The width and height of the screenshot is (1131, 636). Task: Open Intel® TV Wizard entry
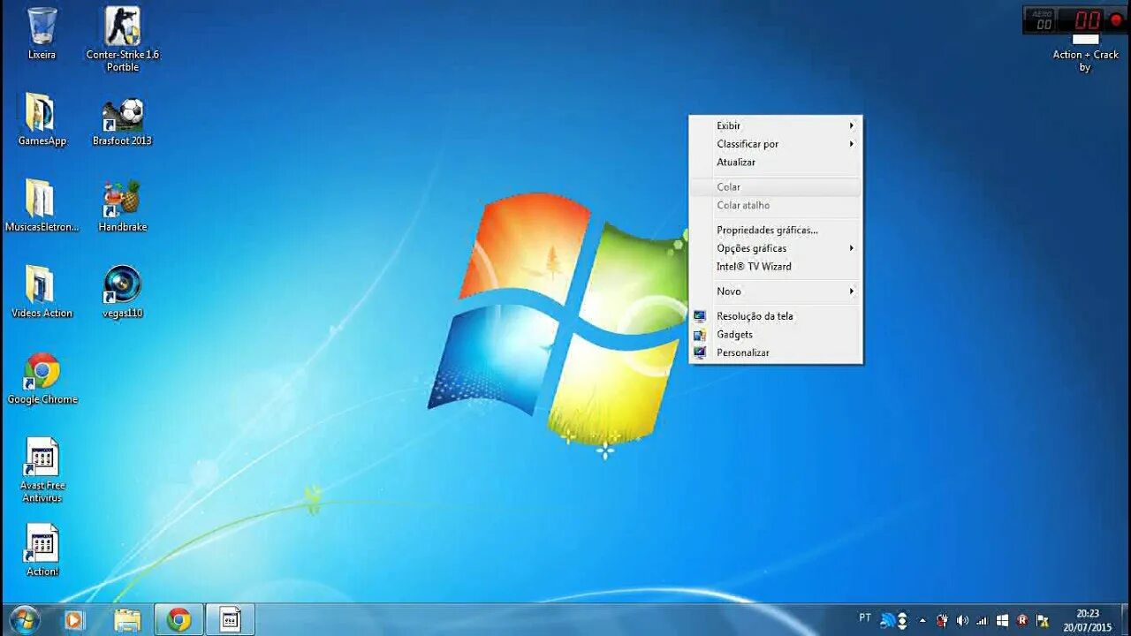776,267
